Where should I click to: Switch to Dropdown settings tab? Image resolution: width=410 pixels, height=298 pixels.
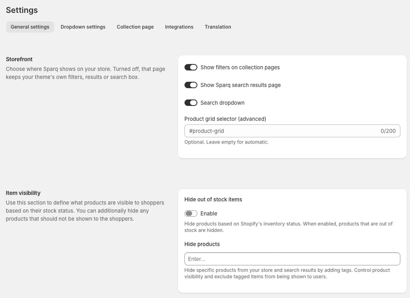[x=83, y=27]
